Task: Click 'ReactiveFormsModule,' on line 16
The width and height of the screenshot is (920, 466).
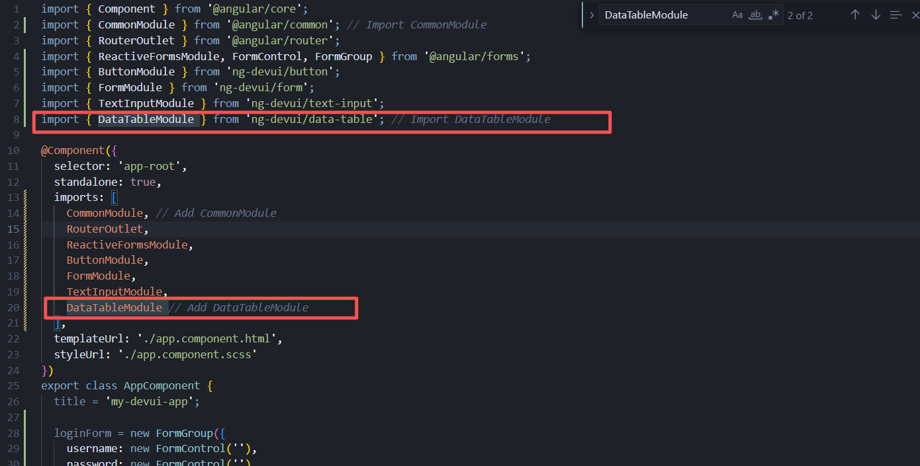Action: [130, 245]
